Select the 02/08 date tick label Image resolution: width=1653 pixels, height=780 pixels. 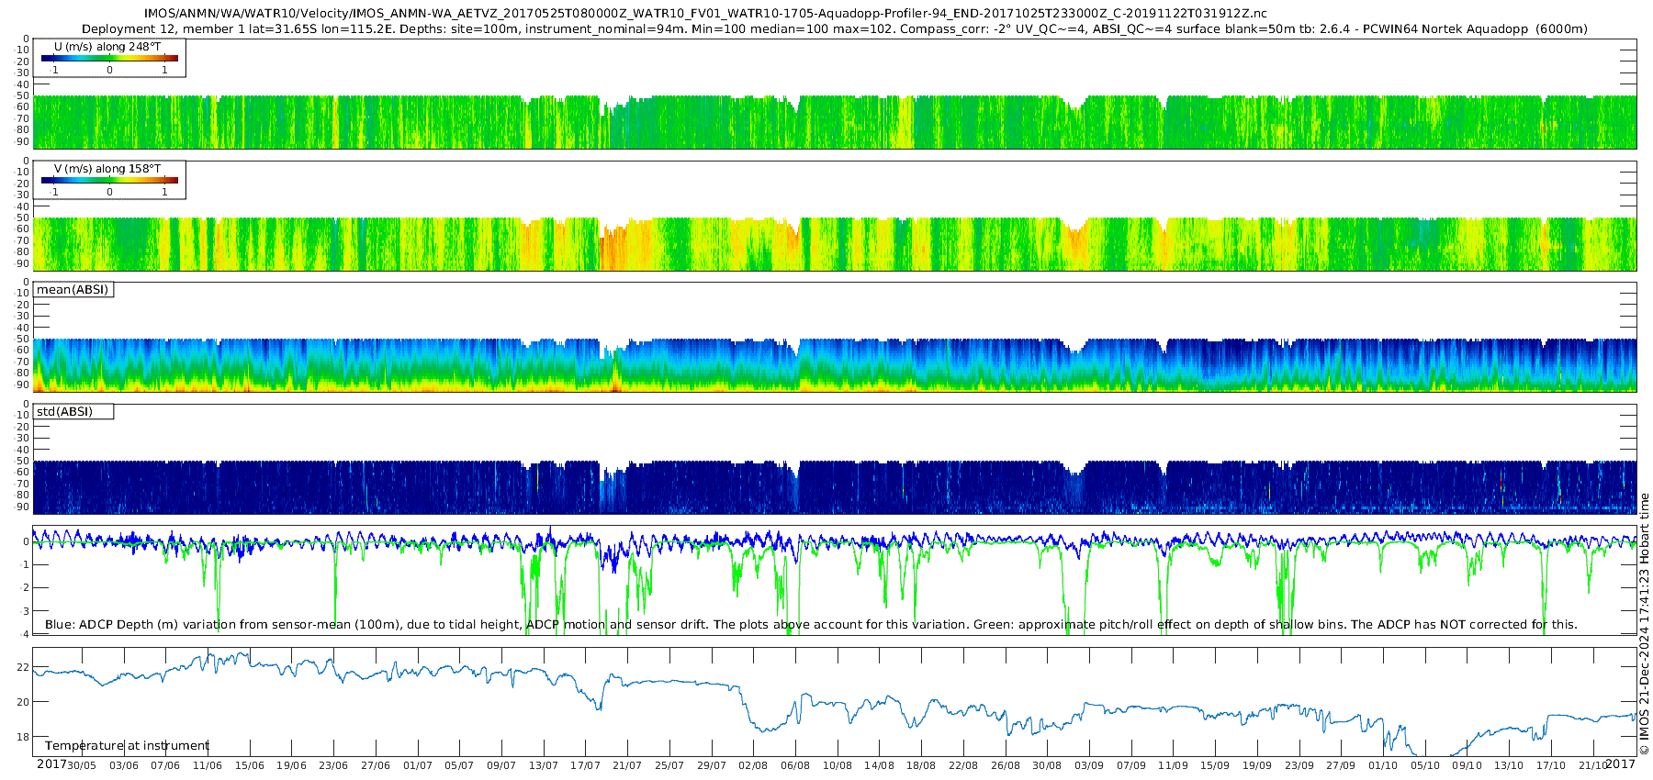tap(753, 765)
